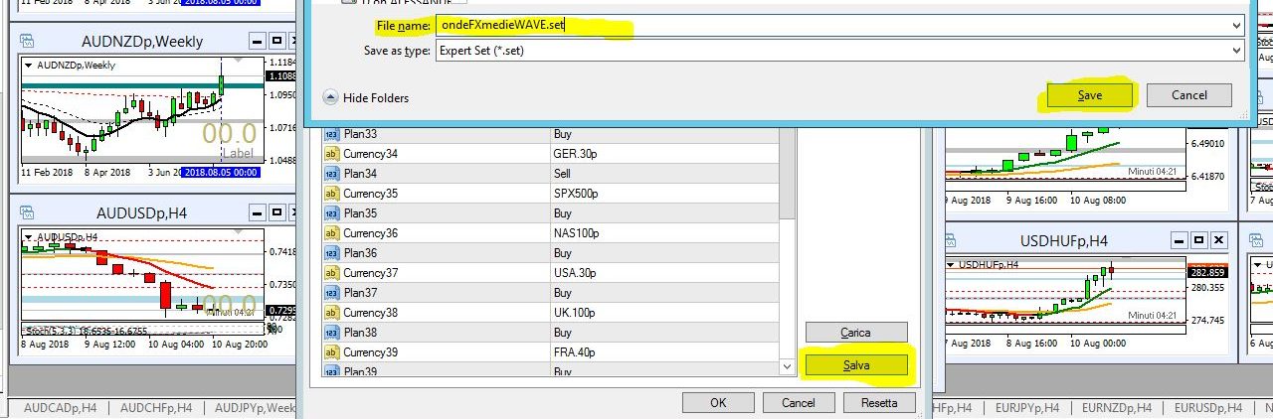Click the Plan38 integer-type icon

[332, 333]
